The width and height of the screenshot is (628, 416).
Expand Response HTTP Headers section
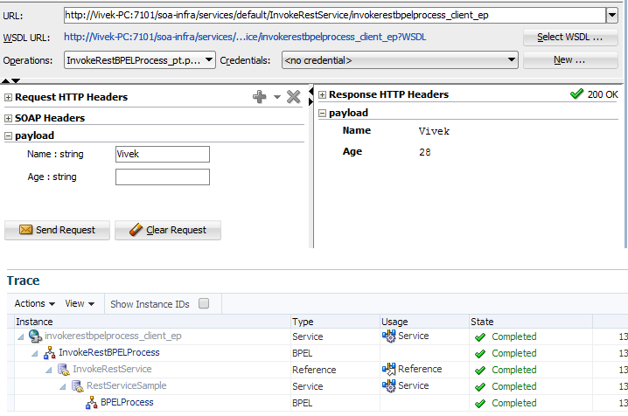tap(322, 94)
